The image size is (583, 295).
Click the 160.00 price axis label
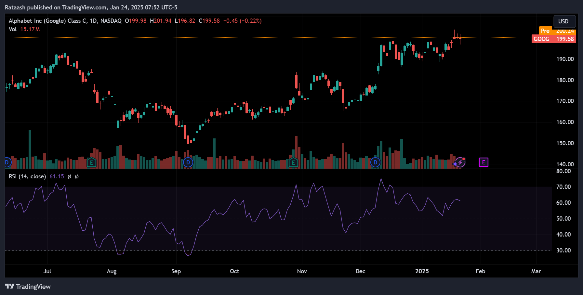tap(565, 122)
